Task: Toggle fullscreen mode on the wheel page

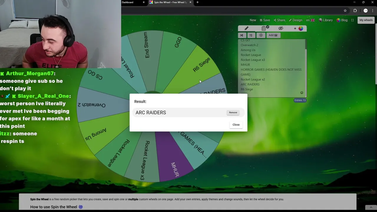Action: pyautogui.click(x=352, y=20)
